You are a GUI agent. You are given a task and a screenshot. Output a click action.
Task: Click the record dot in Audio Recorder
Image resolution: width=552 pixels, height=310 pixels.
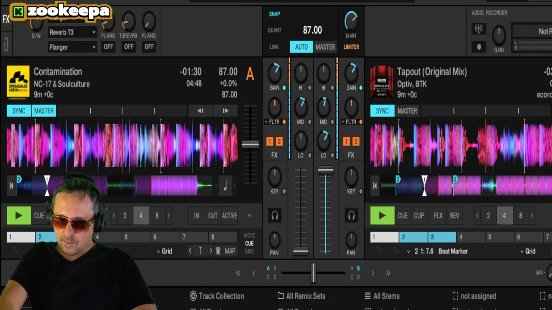(x=479, y=47)
